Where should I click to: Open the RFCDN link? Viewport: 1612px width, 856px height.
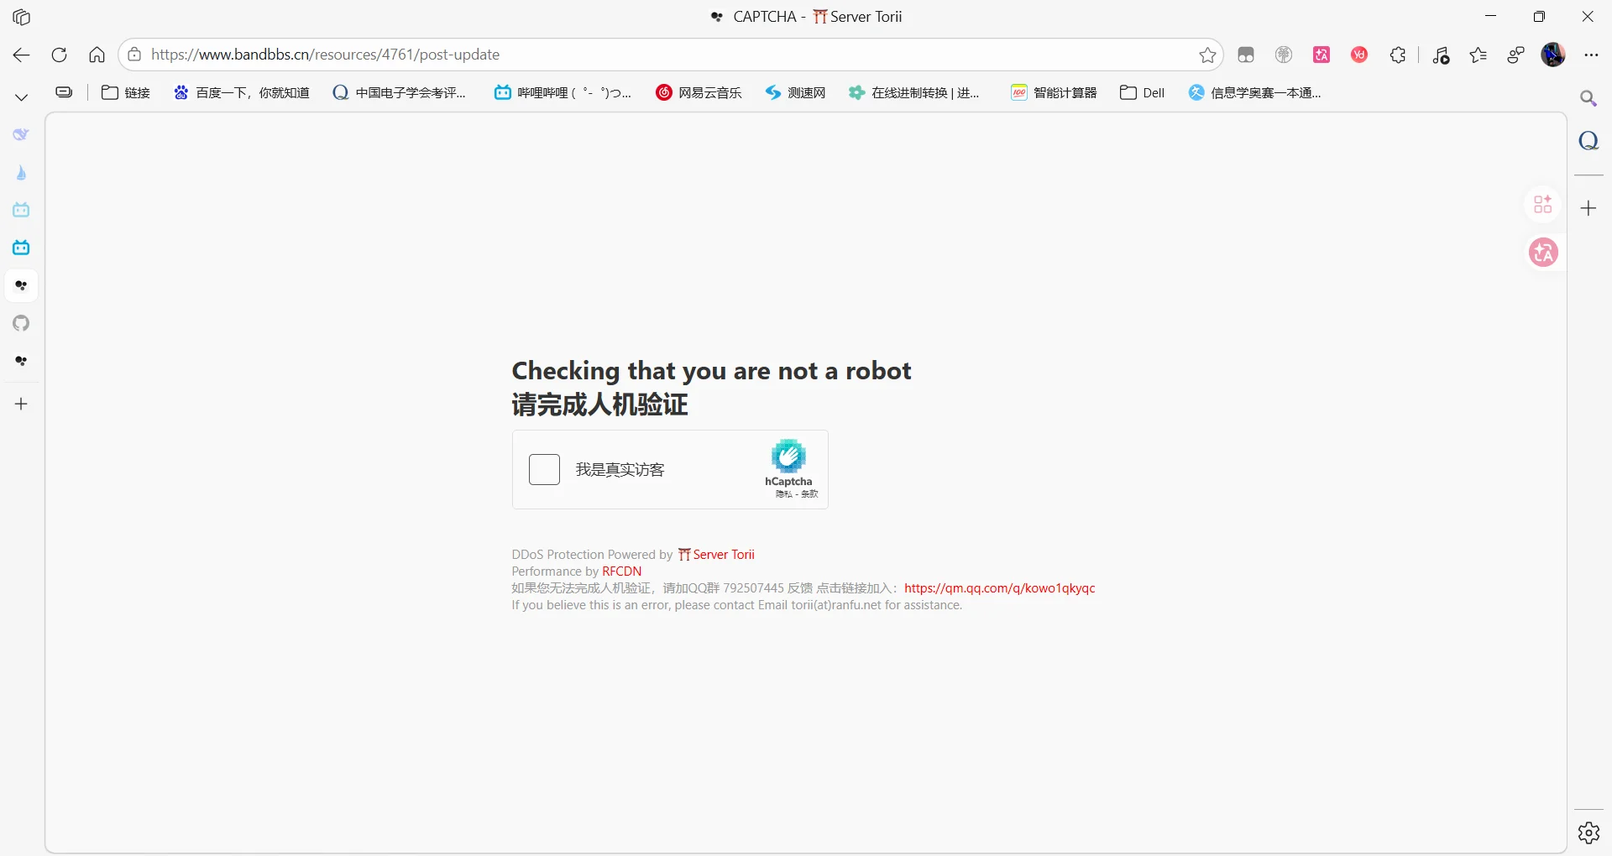[x=621, y=572]
